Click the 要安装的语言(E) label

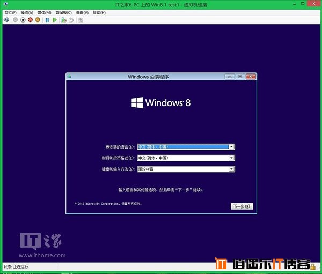pyautogui.click(x=120, y=147)
